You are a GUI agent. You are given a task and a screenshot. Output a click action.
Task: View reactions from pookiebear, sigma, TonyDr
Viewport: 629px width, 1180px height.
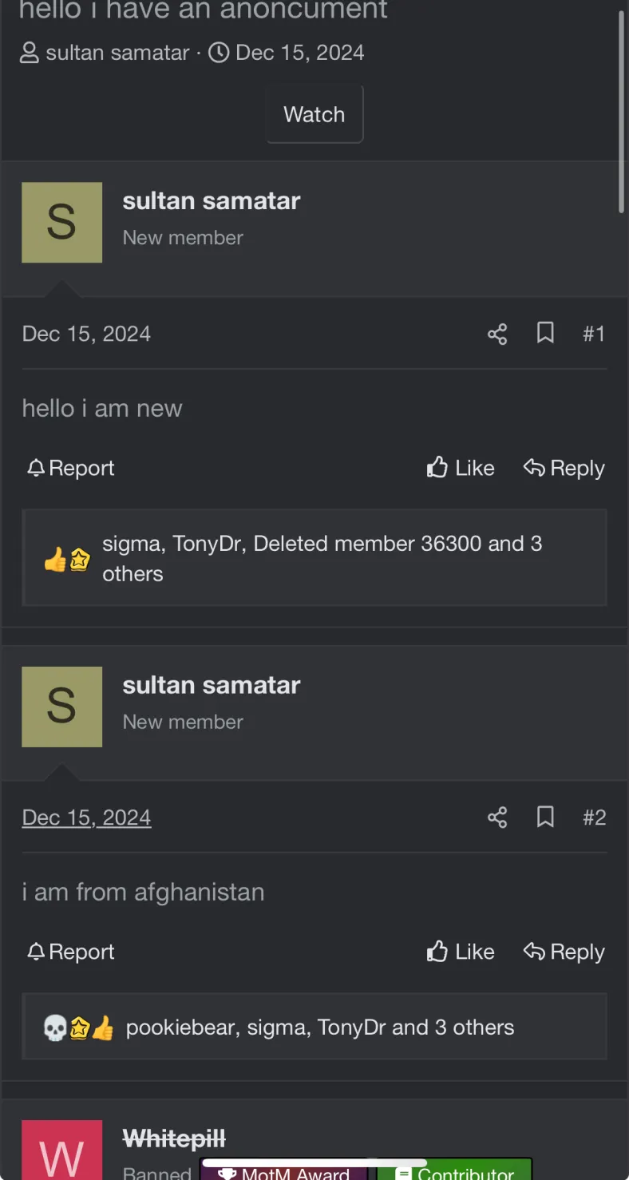coord(319,1028)
